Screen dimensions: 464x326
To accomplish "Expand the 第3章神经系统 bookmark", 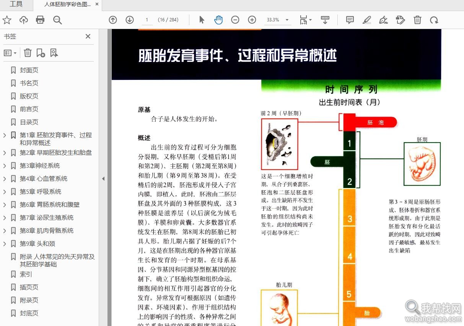I will 5,165.
